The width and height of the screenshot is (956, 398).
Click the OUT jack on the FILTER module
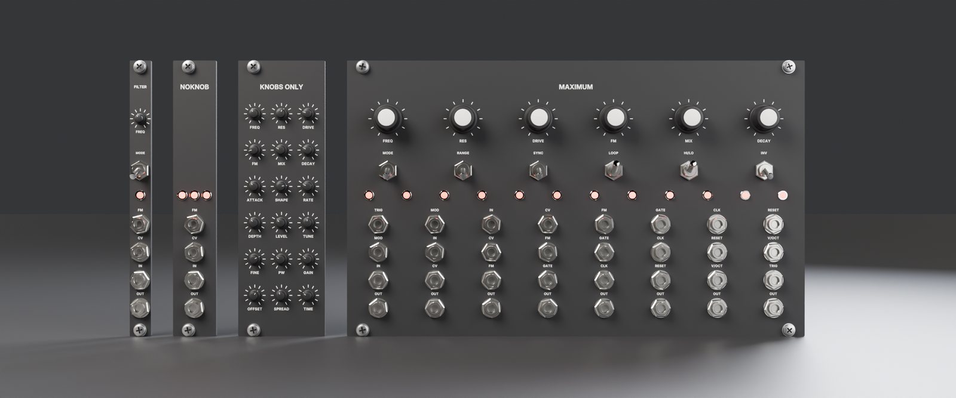[x=140, y=307]
